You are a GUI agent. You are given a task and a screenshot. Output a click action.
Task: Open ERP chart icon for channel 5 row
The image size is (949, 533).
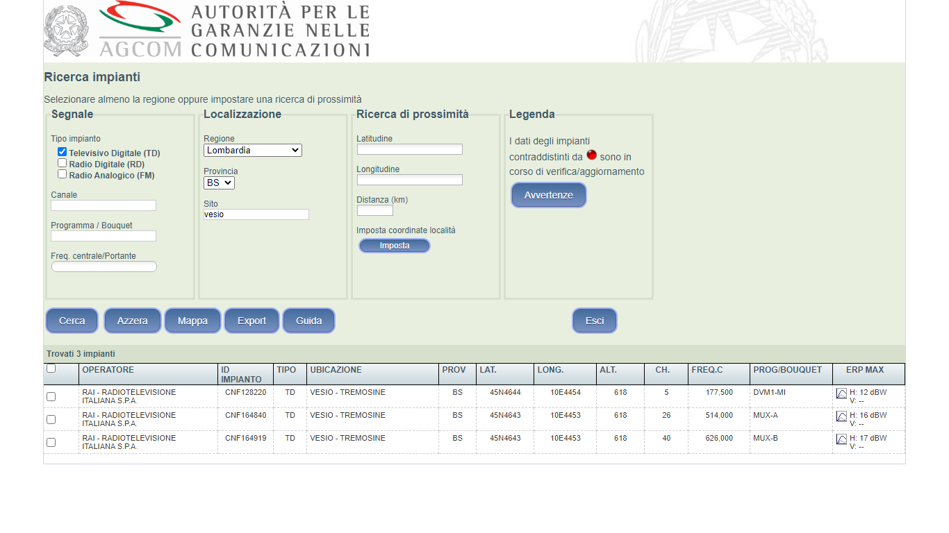841,394
